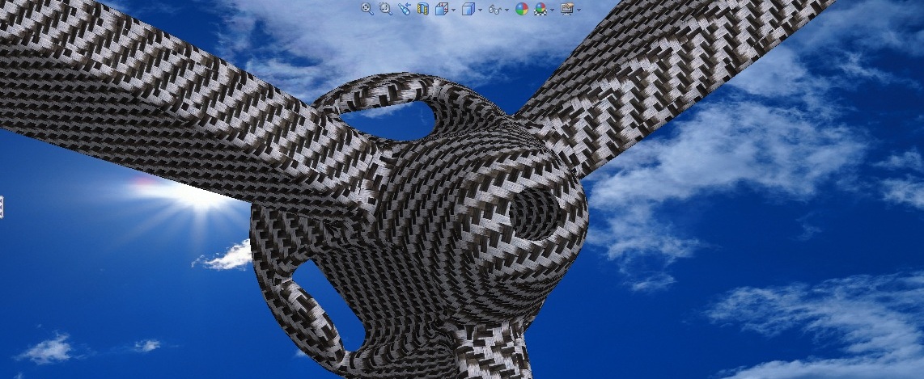The image size is (924, 379).
Task: Open the View Orientation dropdown arrow
Action: (453, 10)
